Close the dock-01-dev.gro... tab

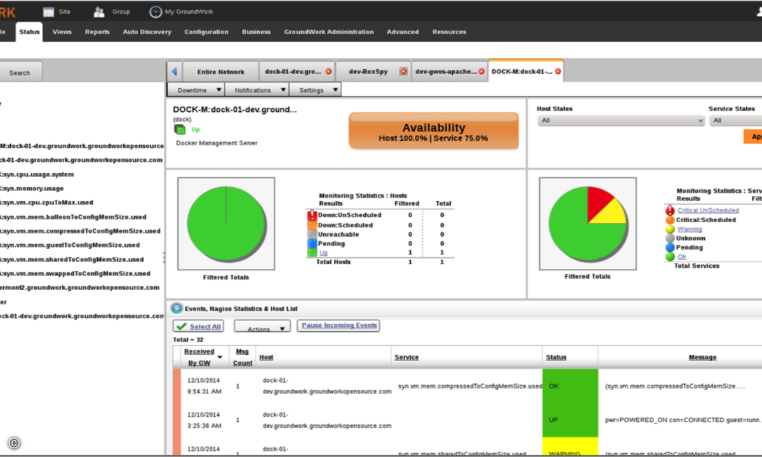click(x=328, y=72)
